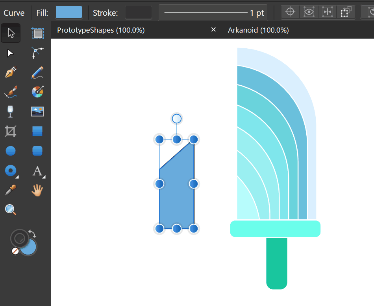Toggle the Show Alignment Handles button
The height and width of the screenshot is (306, 374).
[327, 12]
